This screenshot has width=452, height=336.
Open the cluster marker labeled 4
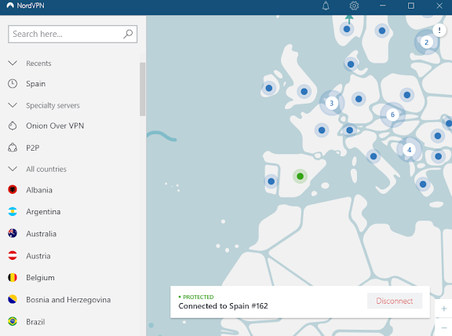(x=409, y=150)
